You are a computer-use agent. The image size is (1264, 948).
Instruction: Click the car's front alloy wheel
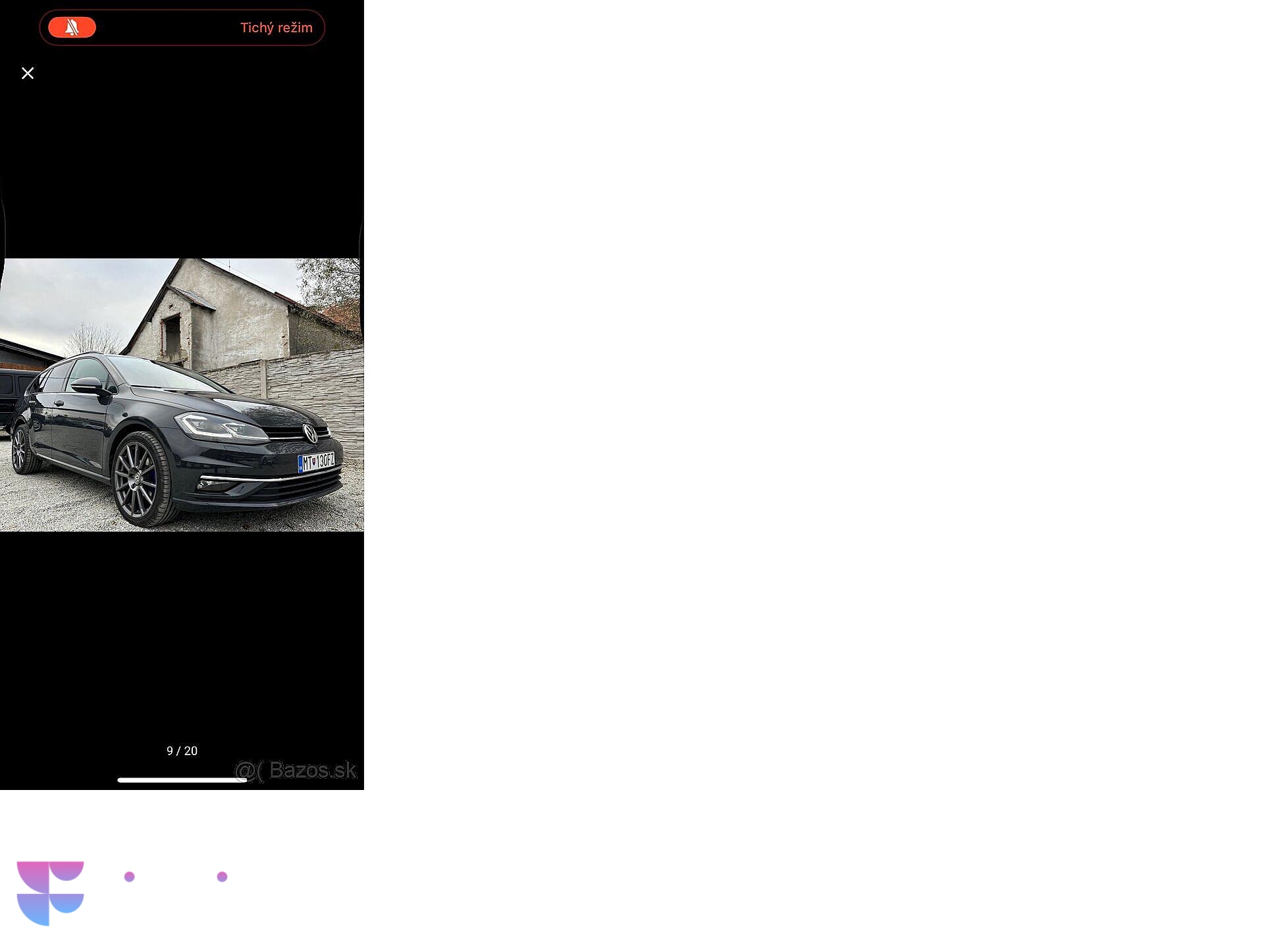click(x=137, y=479)
